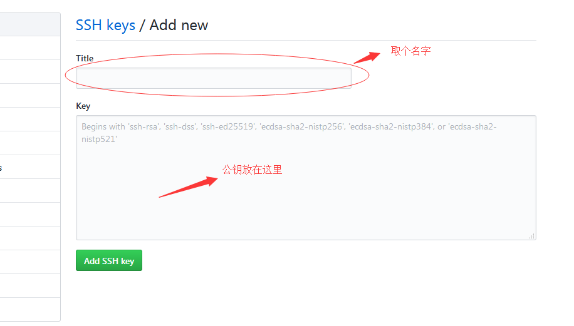
Task: Click inside the Key text area
Action: 306,178
